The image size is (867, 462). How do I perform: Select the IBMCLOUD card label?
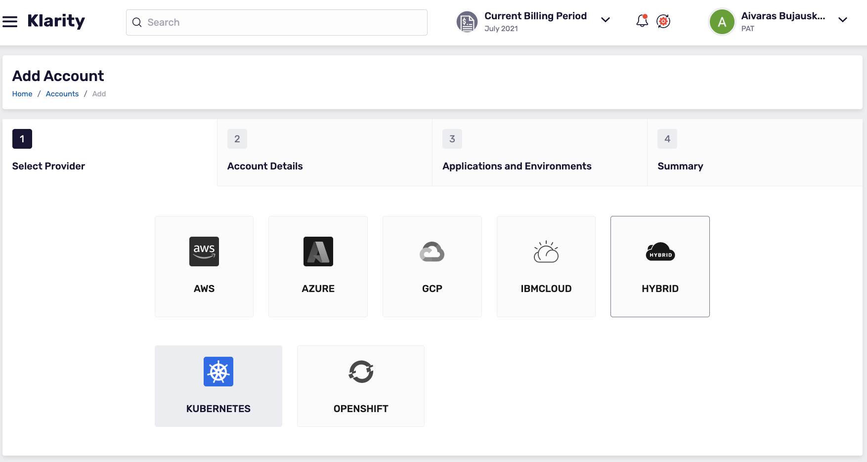tap(546, 289)
